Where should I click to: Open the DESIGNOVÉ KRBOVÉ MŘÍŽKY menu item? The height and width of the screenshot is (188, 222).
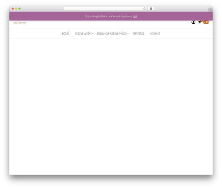pos(112,33)
